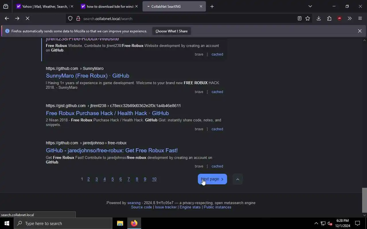Go to results page 6
The width and height of the screenshot is (367, 229).
121,179
